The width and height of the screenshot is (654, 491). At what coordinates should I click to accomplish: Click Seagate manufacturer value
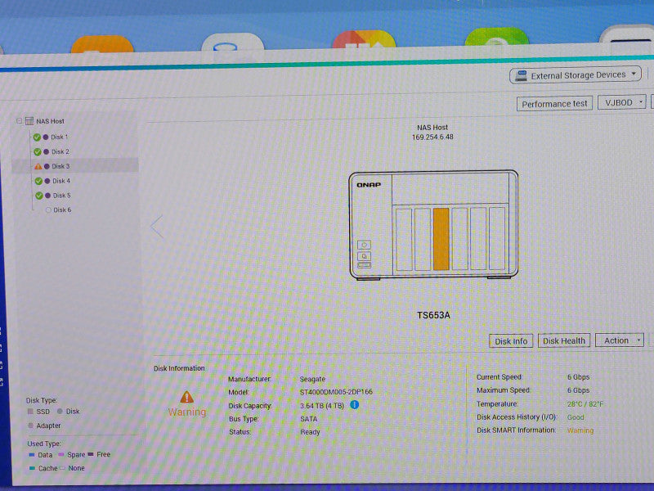click(x=312, y=379)
